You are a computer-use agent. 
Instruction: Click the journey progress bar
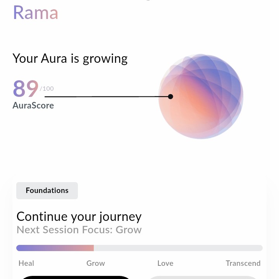click(139, 248)
